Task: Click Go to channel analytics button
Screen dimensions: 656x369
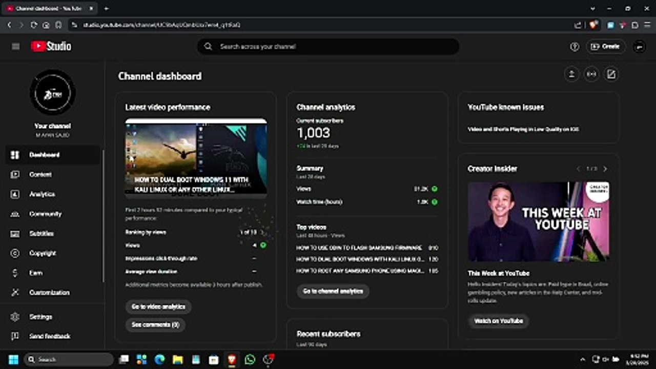Action: point(333,291)
